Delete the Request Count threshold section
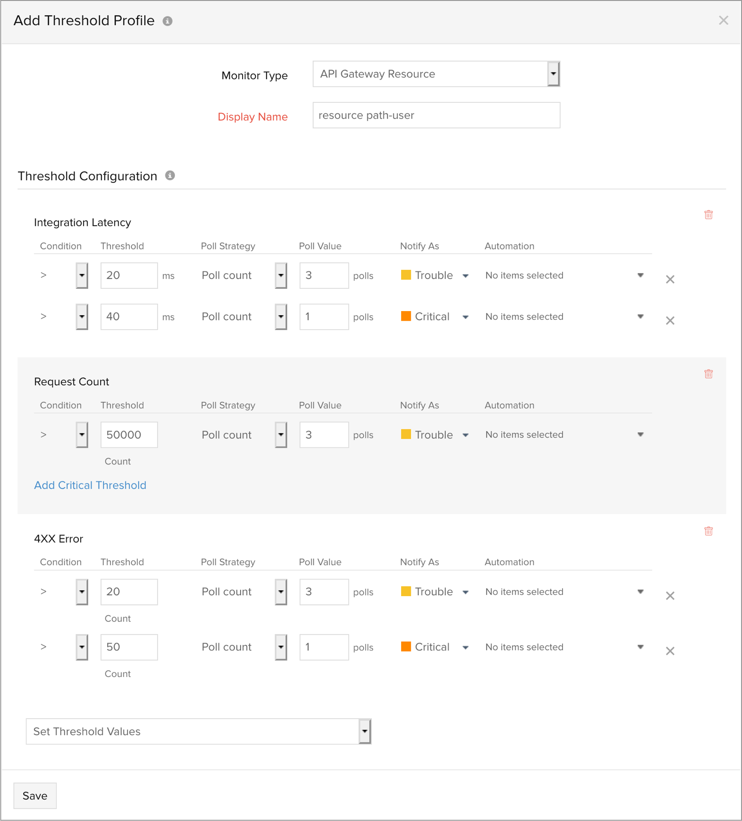Image resolution: width=742 pixels, height=821 pixels. [x=708, y=374]
